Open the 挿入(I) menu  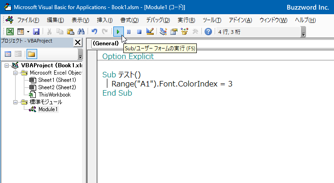pyautogui.click(x=105, y=20)
